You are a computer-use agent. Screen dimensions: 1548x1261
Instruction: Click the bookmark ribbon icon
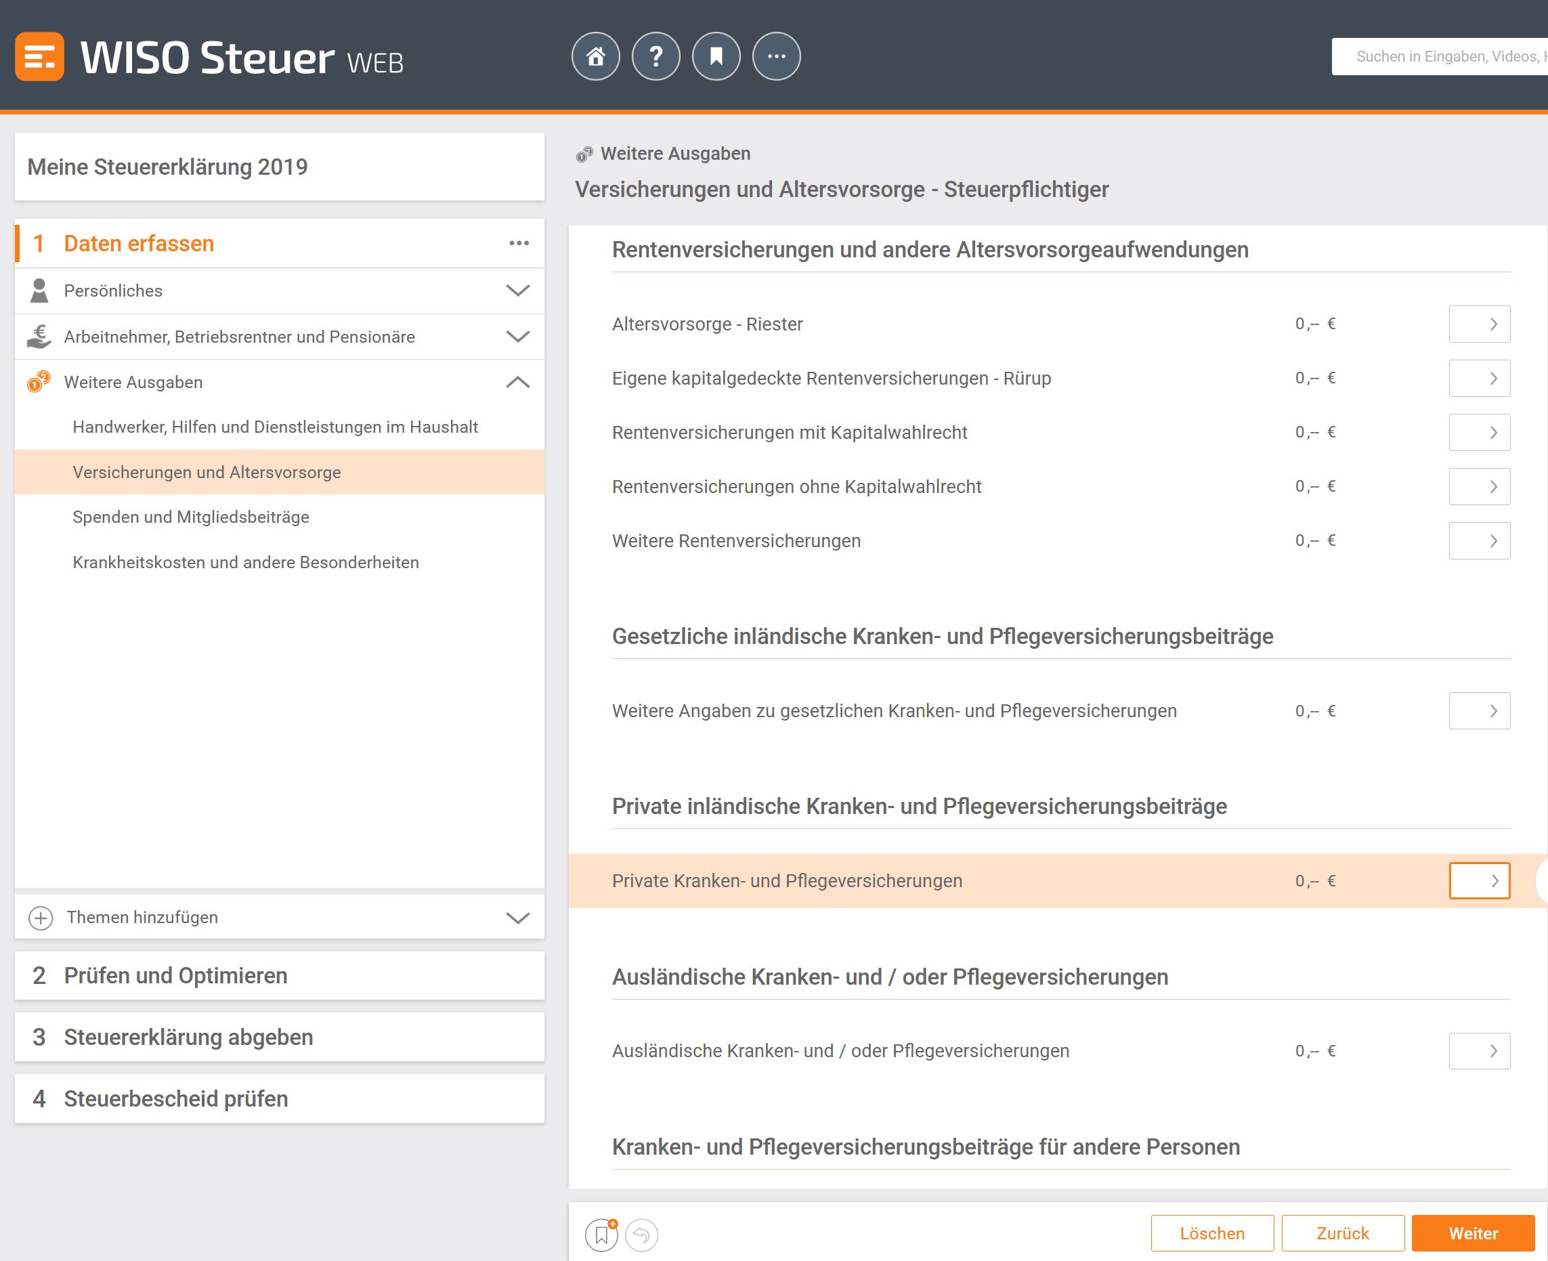(716, 57)
